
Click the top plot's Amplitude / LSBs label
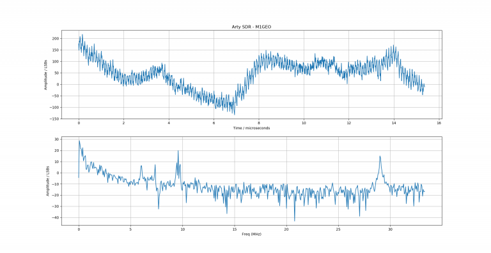point(45,75)
